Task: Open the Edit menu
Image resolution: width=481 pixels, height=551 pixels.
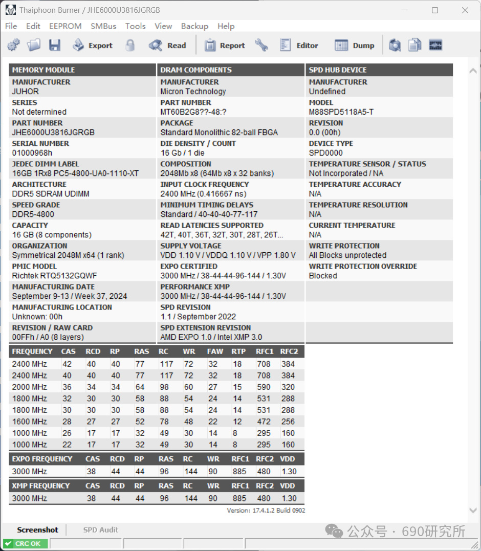Action: (x=33, y=26)
